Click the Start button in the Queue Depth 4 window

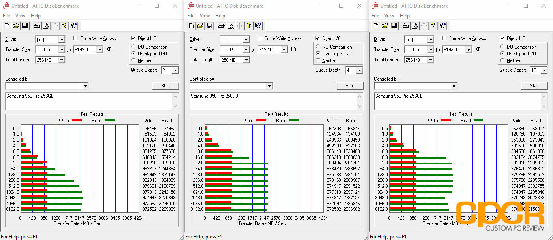coord(350,86)
